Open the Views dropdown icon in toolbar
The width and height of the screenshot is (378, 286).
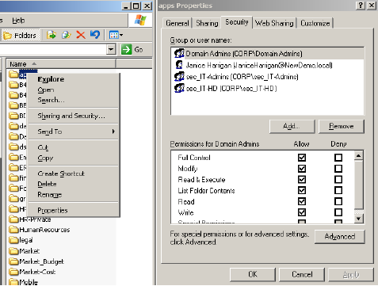116,35
